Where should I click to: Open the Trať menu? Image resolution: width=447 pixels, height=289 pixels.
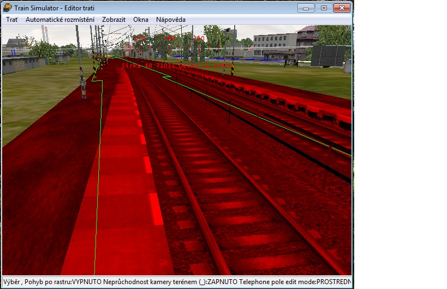[11, 20]
